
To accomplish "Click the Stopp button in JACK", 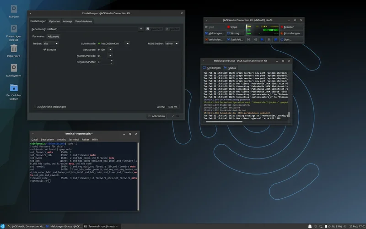I will (x=235, y=27).
